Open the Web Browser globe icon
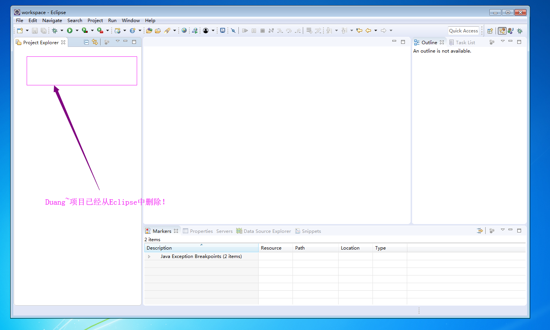 click(184, 30)
